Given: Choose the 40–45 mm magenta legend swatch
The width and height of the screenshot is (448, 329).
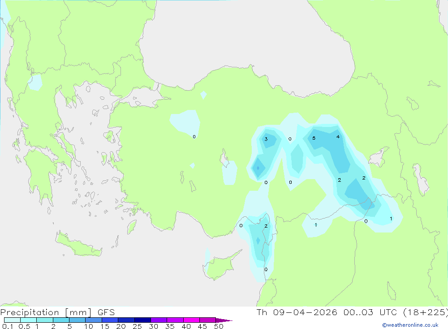Looking at the screenshot, I should pyautogui.click(x=191, y=320).
